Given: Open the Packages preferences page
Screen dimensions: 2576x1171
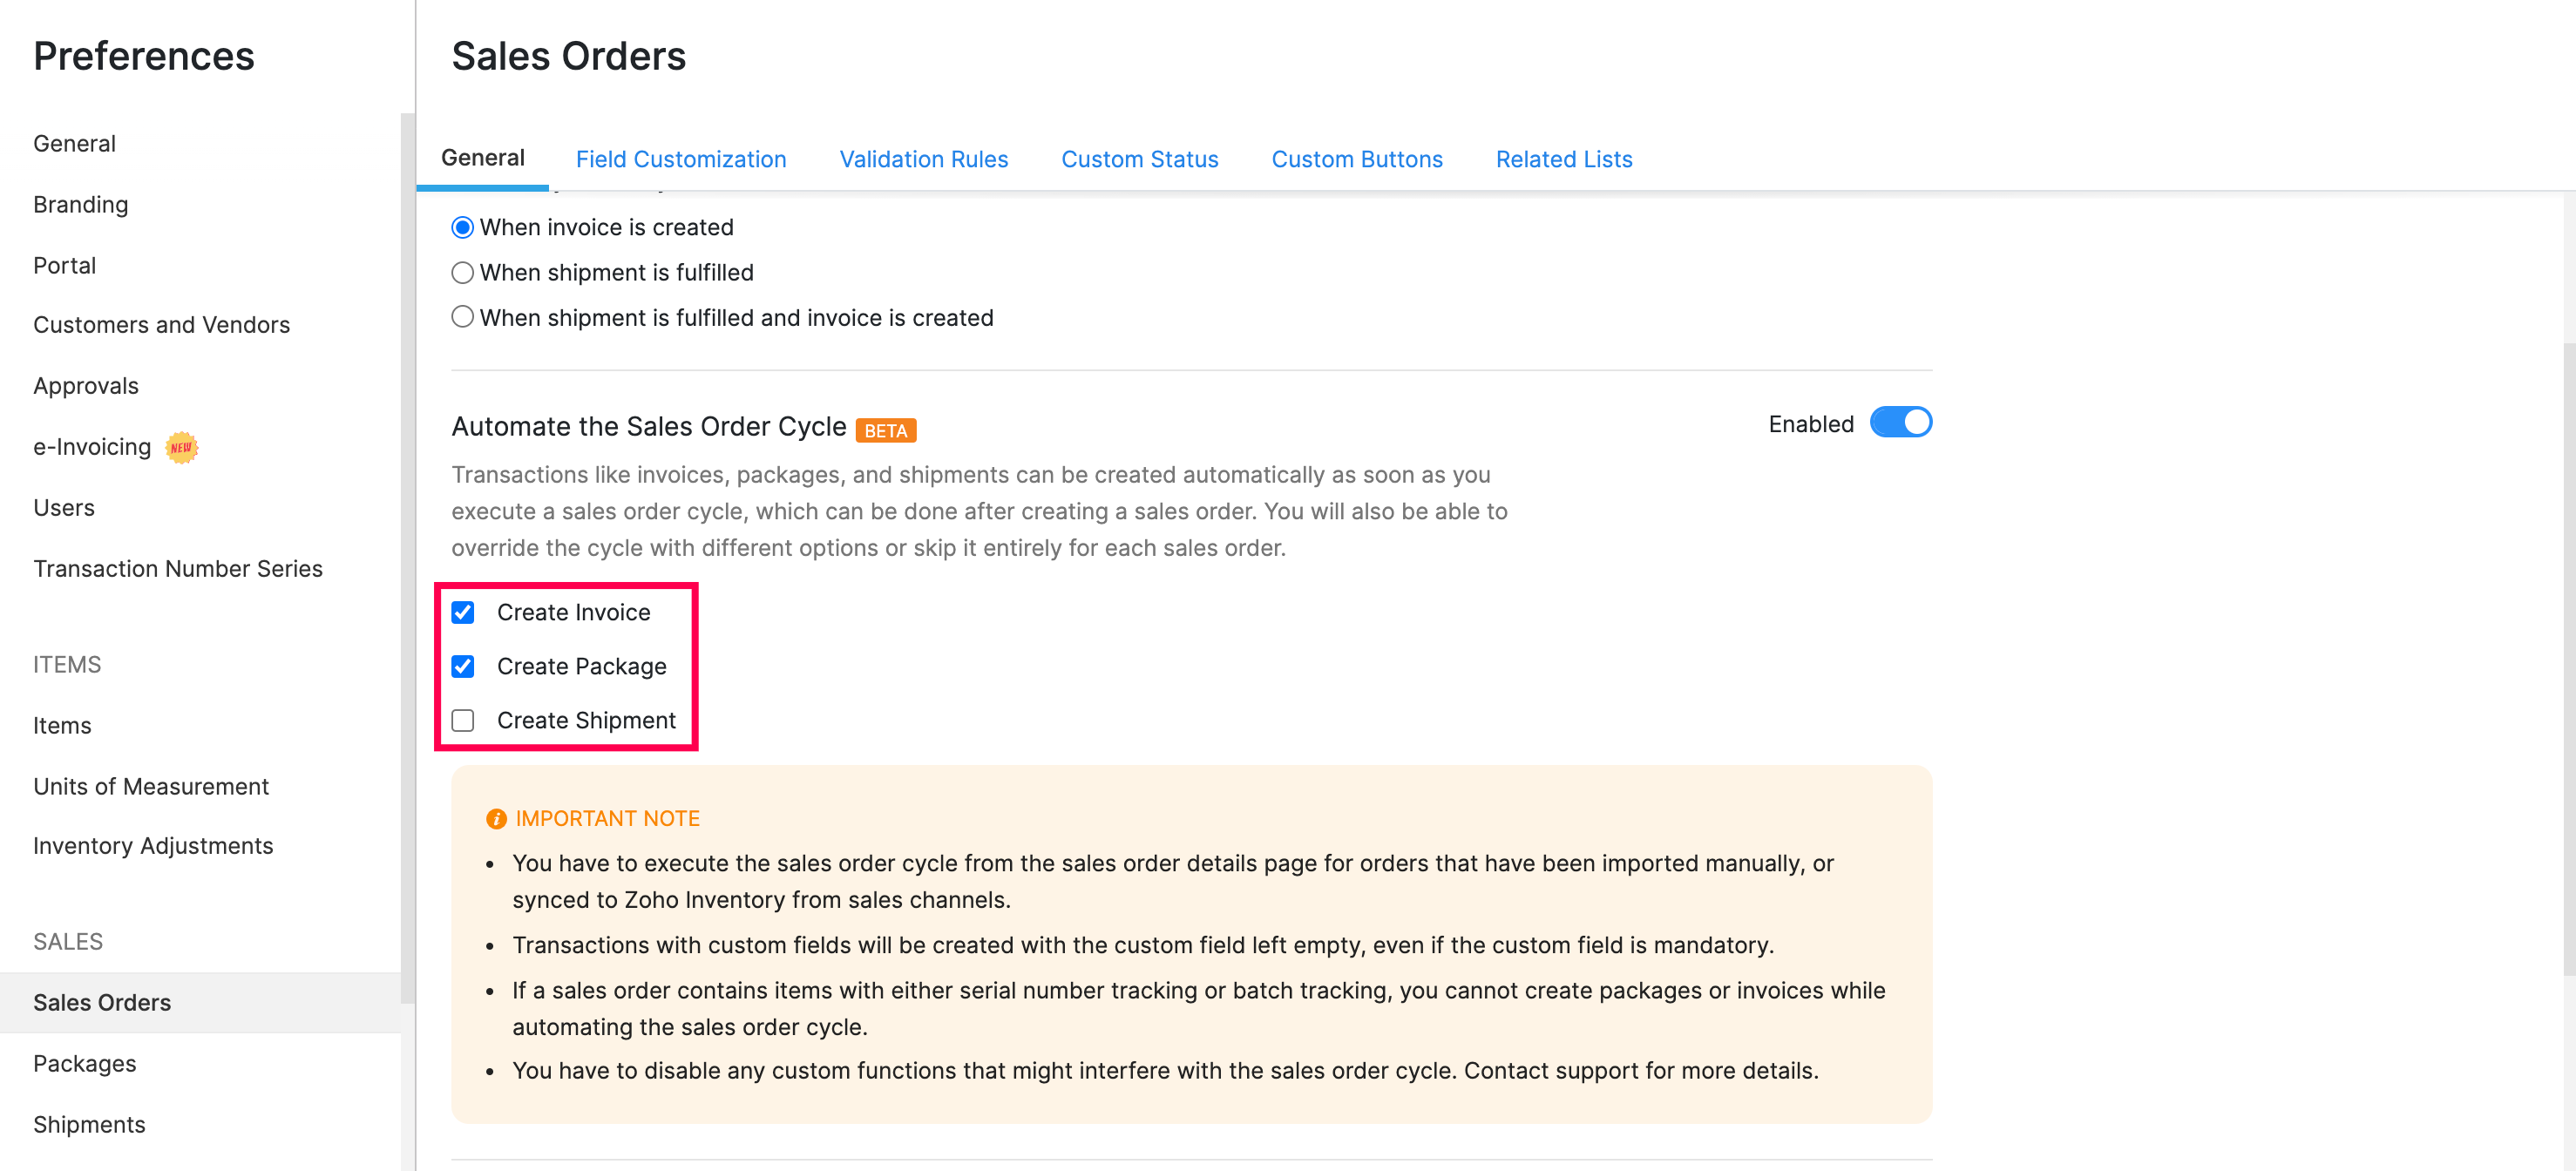Looking at the screenshot, I should [84, 1063].
